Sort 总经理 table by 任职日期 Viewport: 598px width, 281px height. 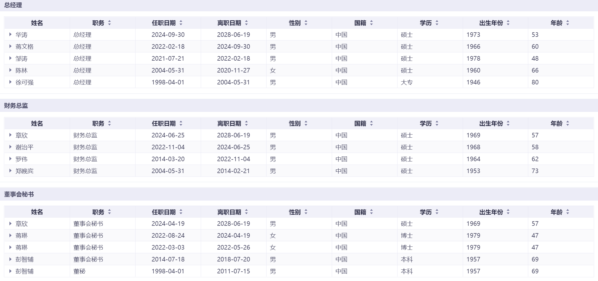(181, 23)
